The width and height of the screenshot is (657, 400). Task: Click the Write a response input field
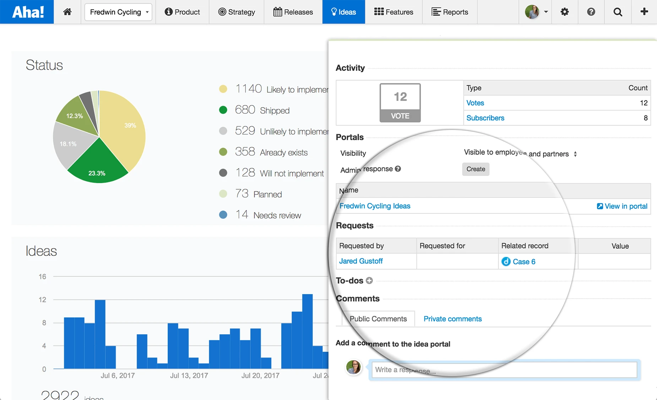(504, 370)
